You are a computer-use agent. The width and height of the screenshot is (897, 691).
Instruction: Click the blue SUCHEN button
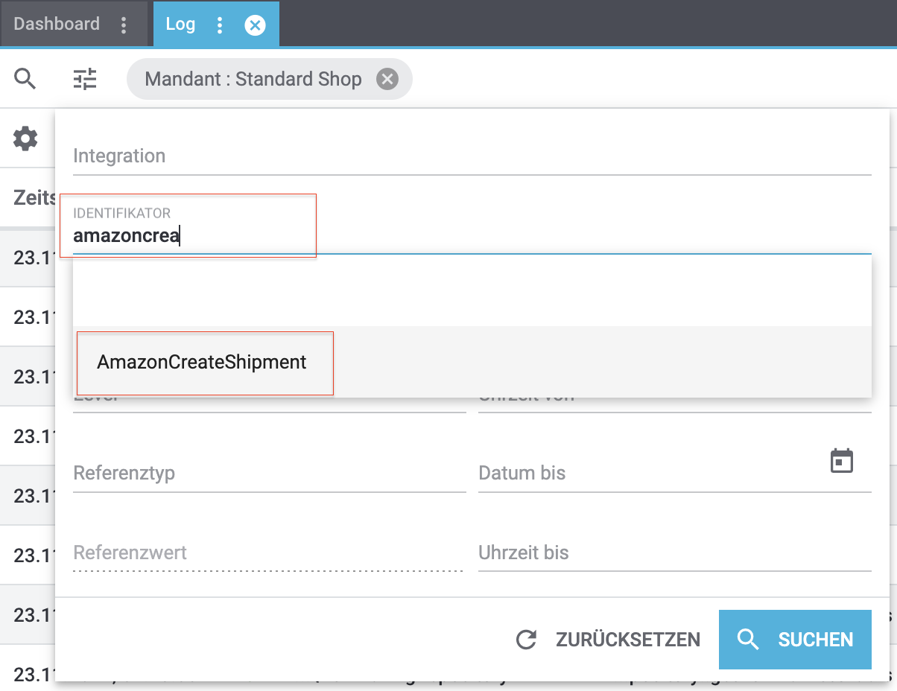794,640
